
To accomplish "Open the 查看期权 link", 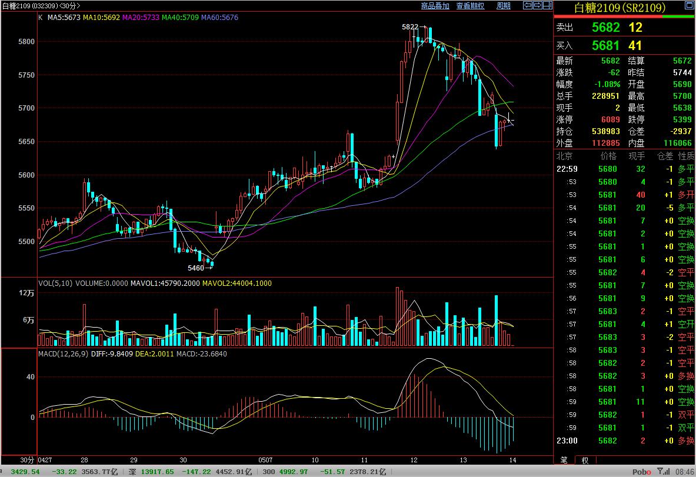I will pos(470,6).
